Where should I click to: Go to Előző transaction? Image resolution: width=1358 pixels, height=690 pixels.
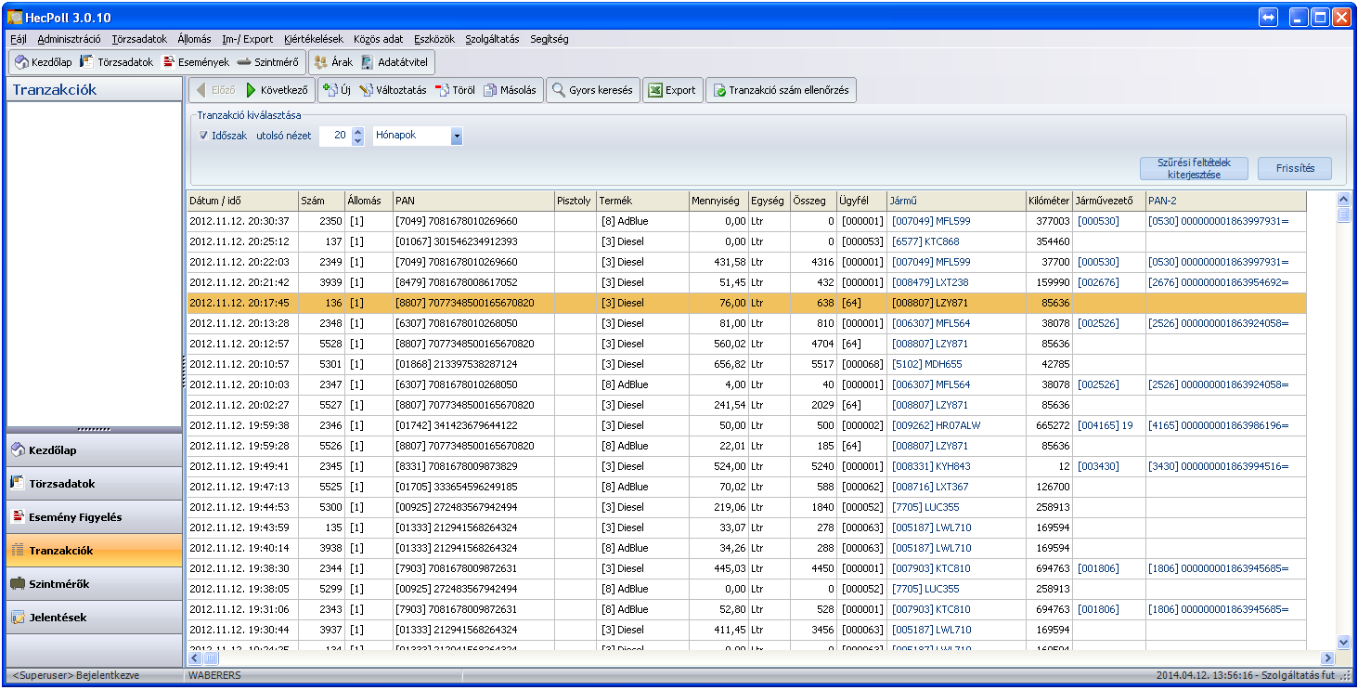pos(214,90)
